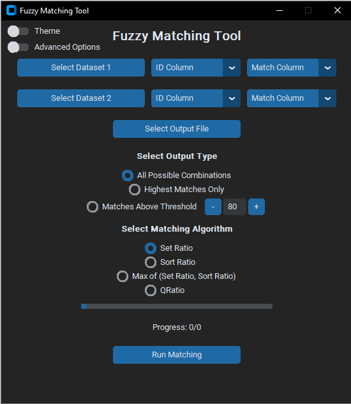
Task: Choose the Sort Ratio algorithm
Action: (151, 262)
